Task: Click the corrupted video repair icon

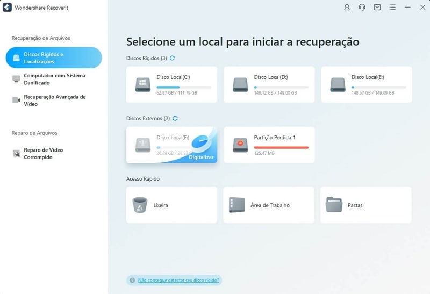Action: pos(16,153)
